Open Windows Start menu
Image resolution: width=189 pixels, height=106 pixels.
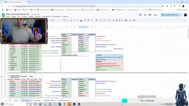coord(2,104)
